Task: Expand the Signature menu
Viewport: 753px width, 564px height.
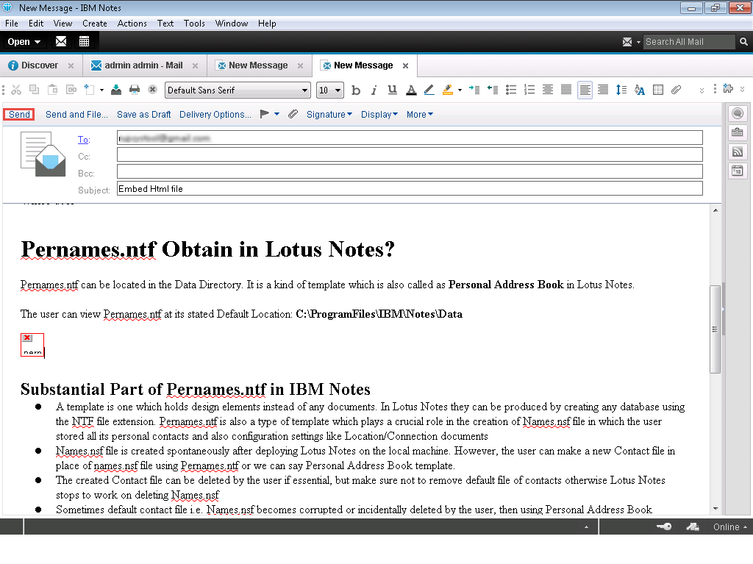Action: tap(329, 114)
